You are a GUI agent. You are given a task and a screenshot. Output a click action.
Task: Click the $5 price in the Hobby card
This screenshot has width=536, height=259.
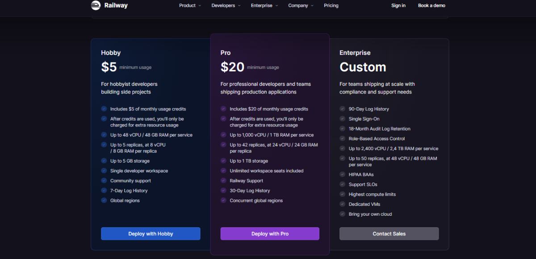click(109, 67)
